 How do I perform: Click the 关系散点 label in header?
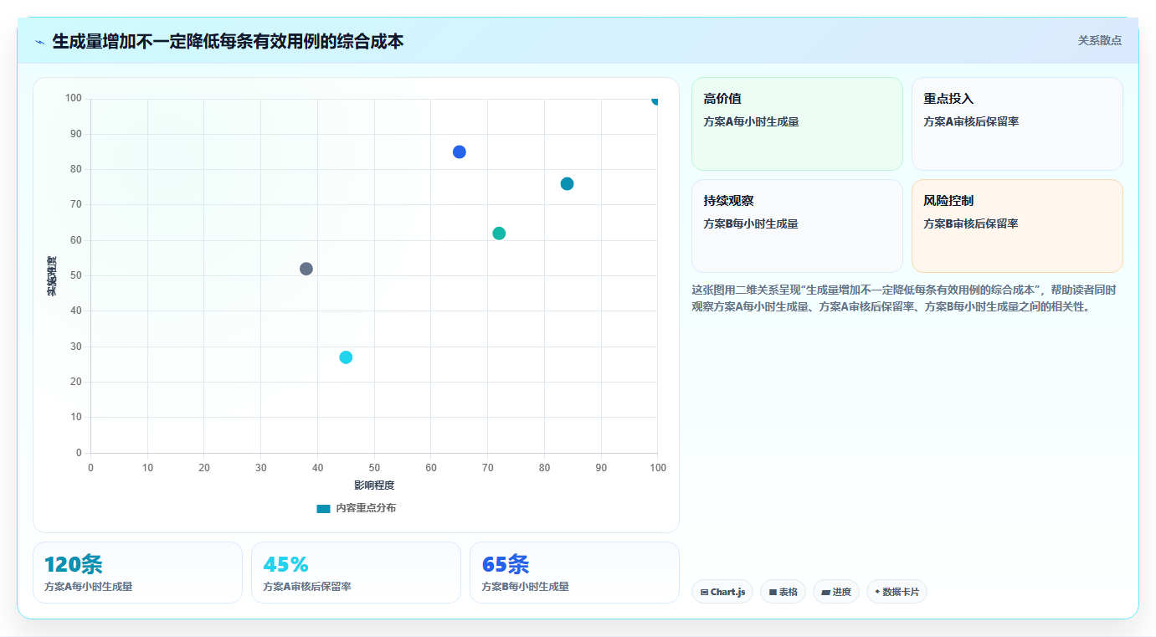point(1099,40)
